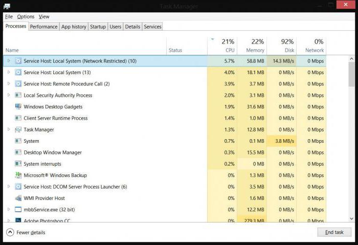Click the WMI Provider Host icon

(18, 198)
